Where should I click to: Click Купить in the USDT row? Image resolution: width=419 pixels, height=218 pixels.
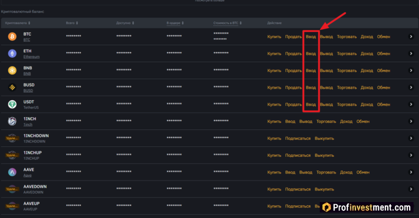[274, 105]
